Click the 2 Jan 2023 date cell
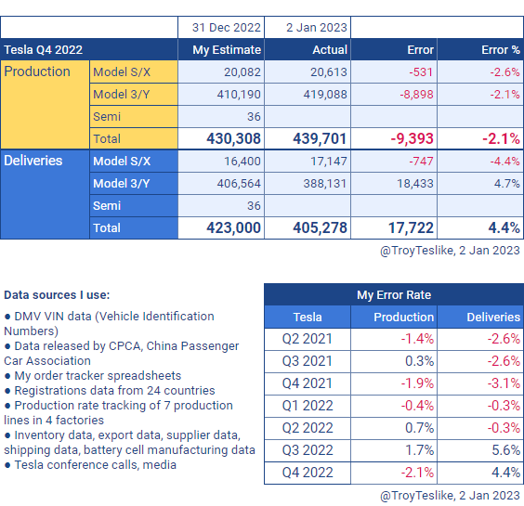 coord(308,27)
